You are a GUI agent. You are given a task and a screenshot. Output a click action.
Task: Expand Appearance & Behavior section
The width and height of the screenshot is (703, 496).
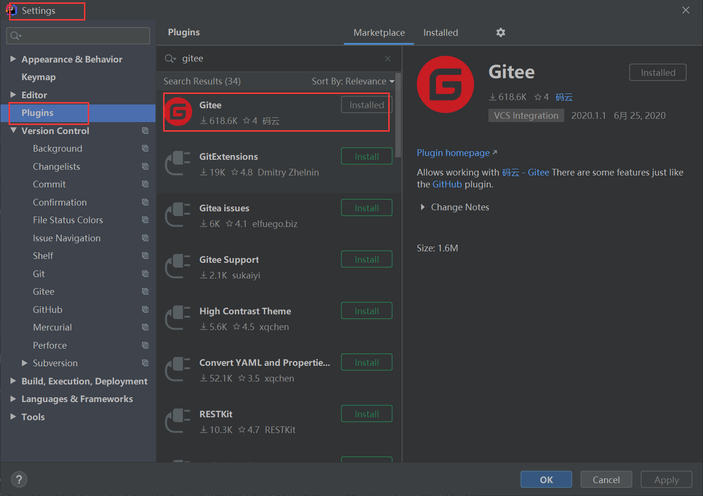[13, 59]
